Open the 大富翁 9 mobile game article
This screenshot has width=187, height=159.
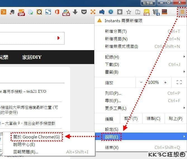coord(28,123)
